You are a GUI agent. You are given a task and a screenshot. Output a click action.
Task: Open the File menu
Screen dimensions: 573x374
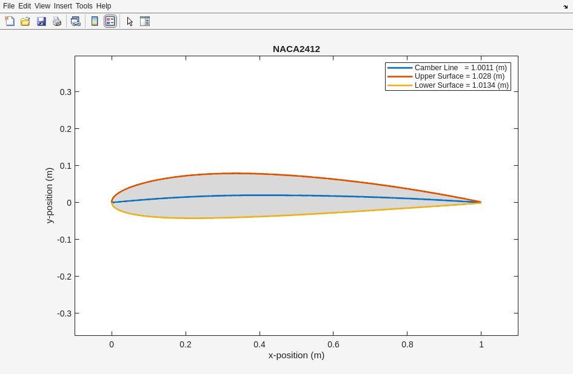tap(8, 6)
